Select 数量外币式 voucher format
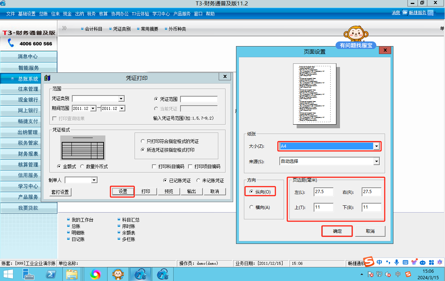The image size is (445, 281). 82,166
